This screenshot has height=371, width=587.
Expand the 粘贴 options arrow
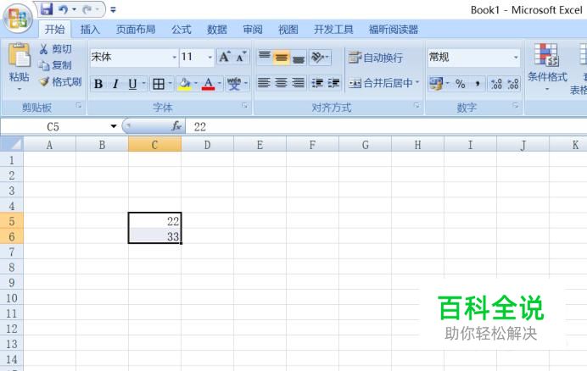(20, 89)
